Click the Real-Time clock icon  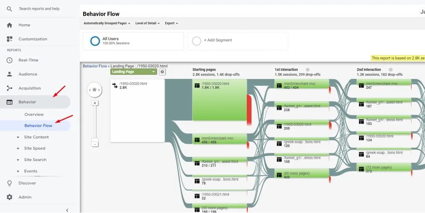tap(9, 60)
